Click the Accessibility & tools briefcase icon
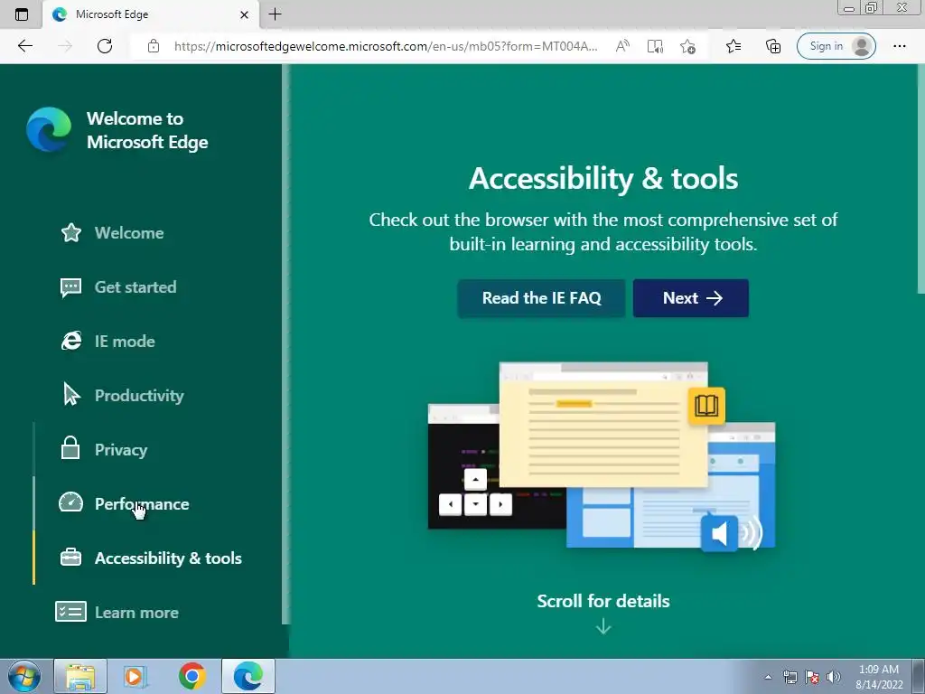This screenshot has height=694, width=925. pos(70,557)
